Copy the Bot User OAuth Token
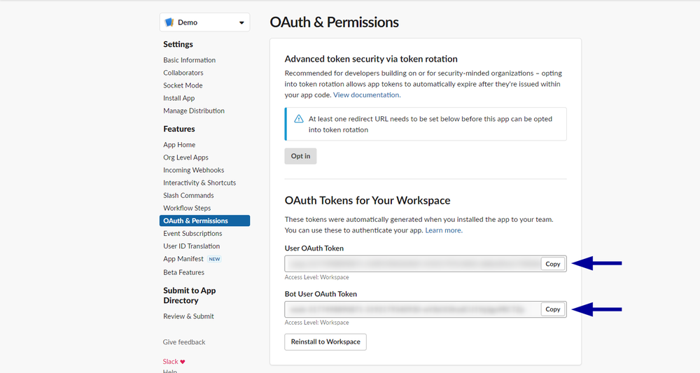Image resolution: width=700 pixels, height=373 pixels. [x=553, y=309]
